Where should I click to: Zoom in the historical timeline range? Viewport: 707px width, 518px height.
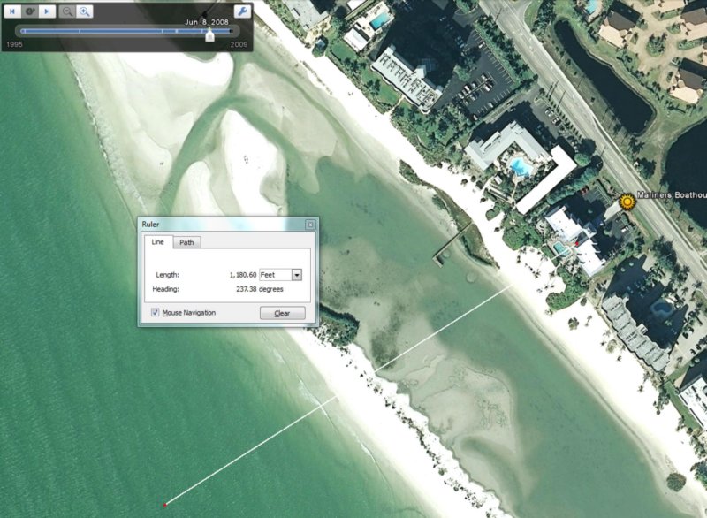[x=84, y=11]
